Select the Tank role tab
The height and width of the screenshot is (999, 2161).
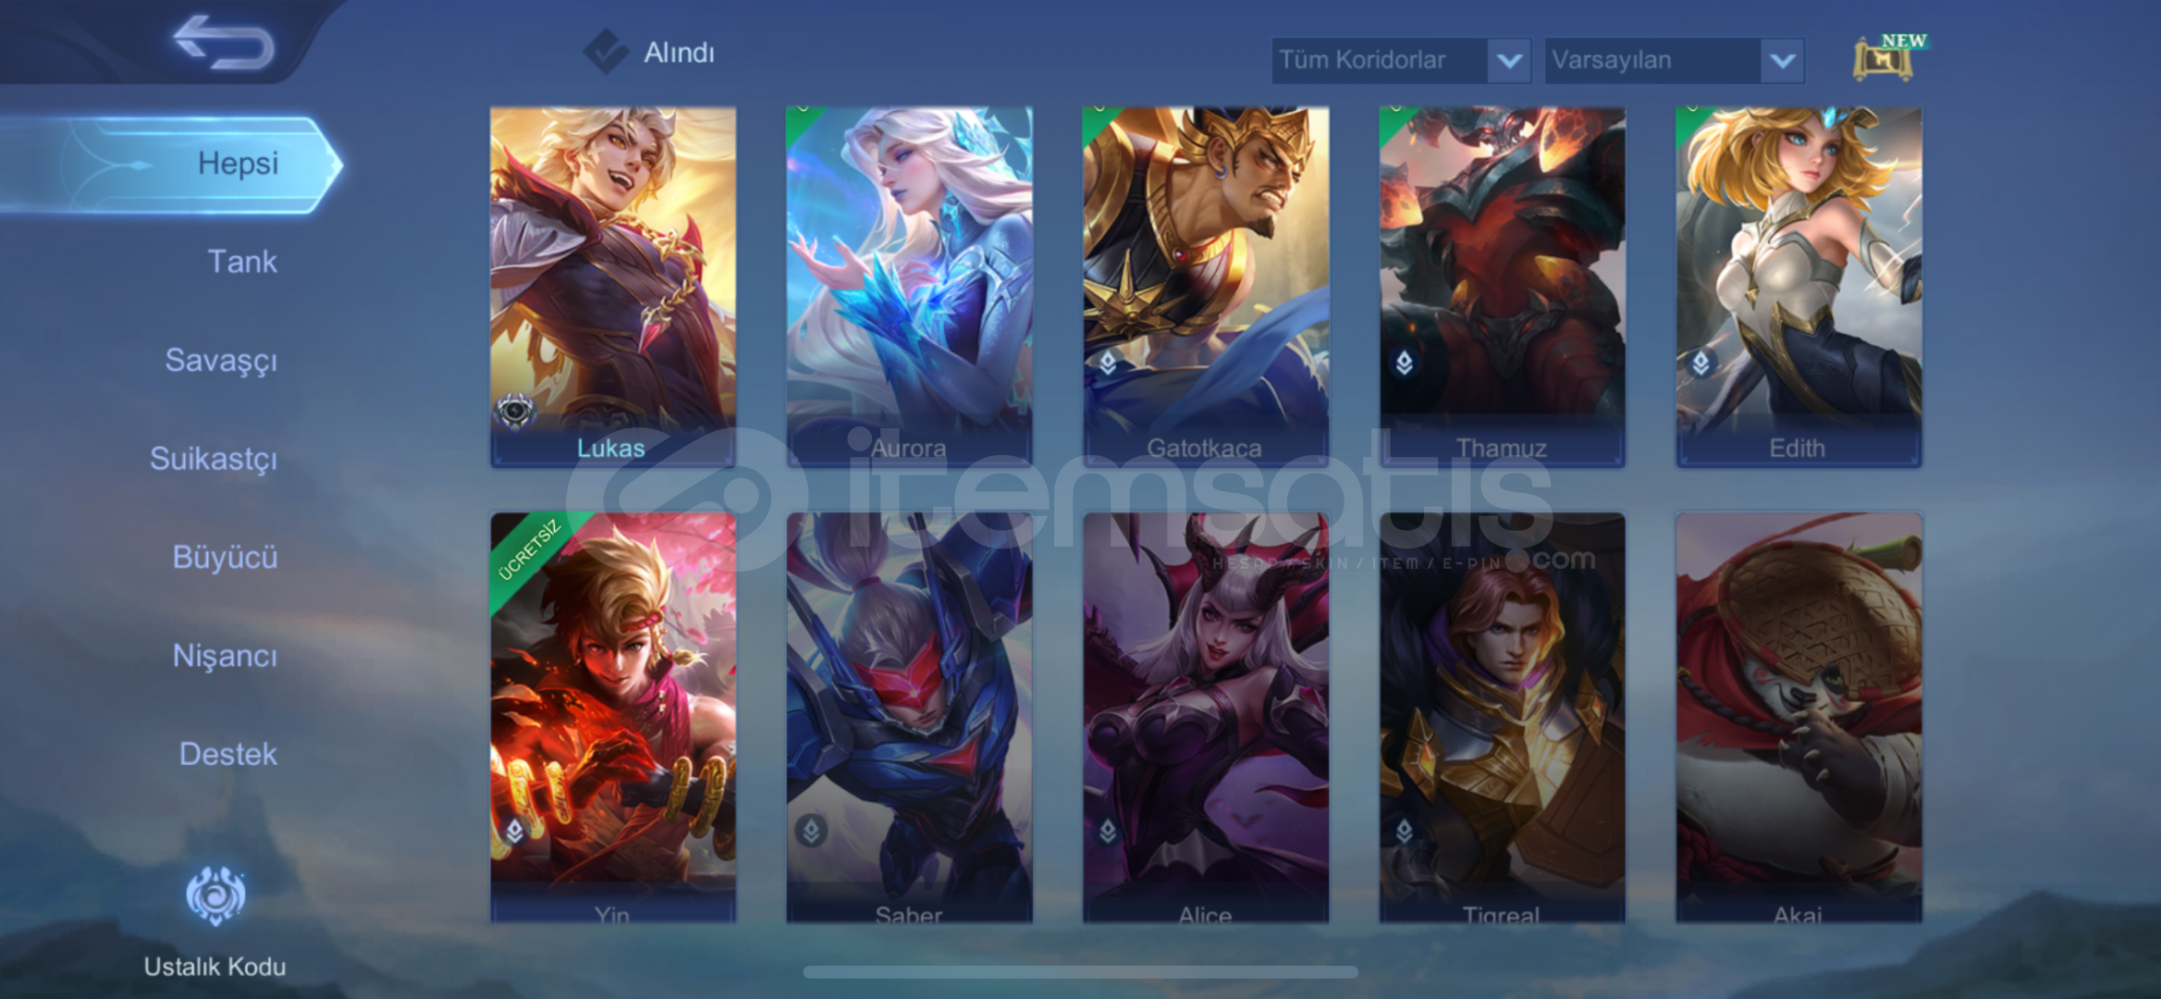[242, 262]
